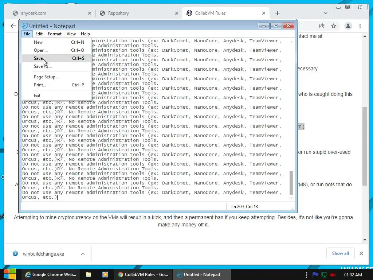Screen dimensions: 373x280
Task: Click the muted volume tray icon
Action: pyautogui.click(x=333, y=275)
